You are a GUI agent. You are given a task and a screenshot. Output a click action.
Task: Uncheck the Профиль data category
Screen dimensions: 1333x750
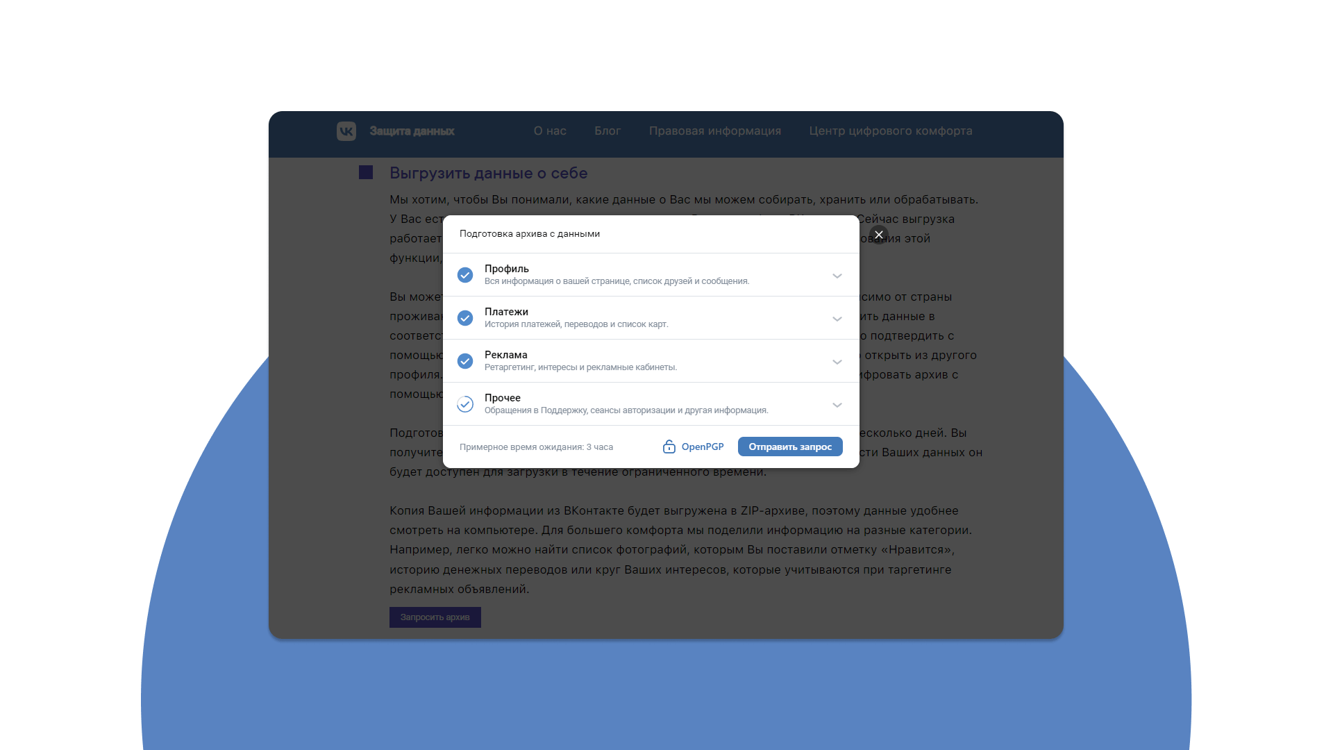pyautogui.click(x=465, y=275)
